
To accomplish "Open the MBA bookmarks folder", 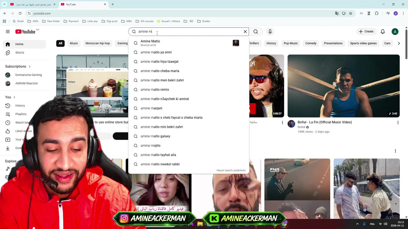I will pyautogui.click(x=127, y=21).
